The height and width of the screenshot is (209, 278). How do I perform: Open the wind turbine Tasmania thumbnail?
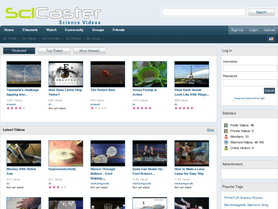pos(24,74)
